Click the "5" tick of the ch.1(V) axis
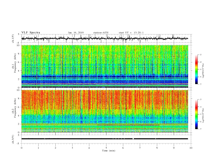Screen dimensions: 215x166 pyautogui.click(x=19, y=34)
